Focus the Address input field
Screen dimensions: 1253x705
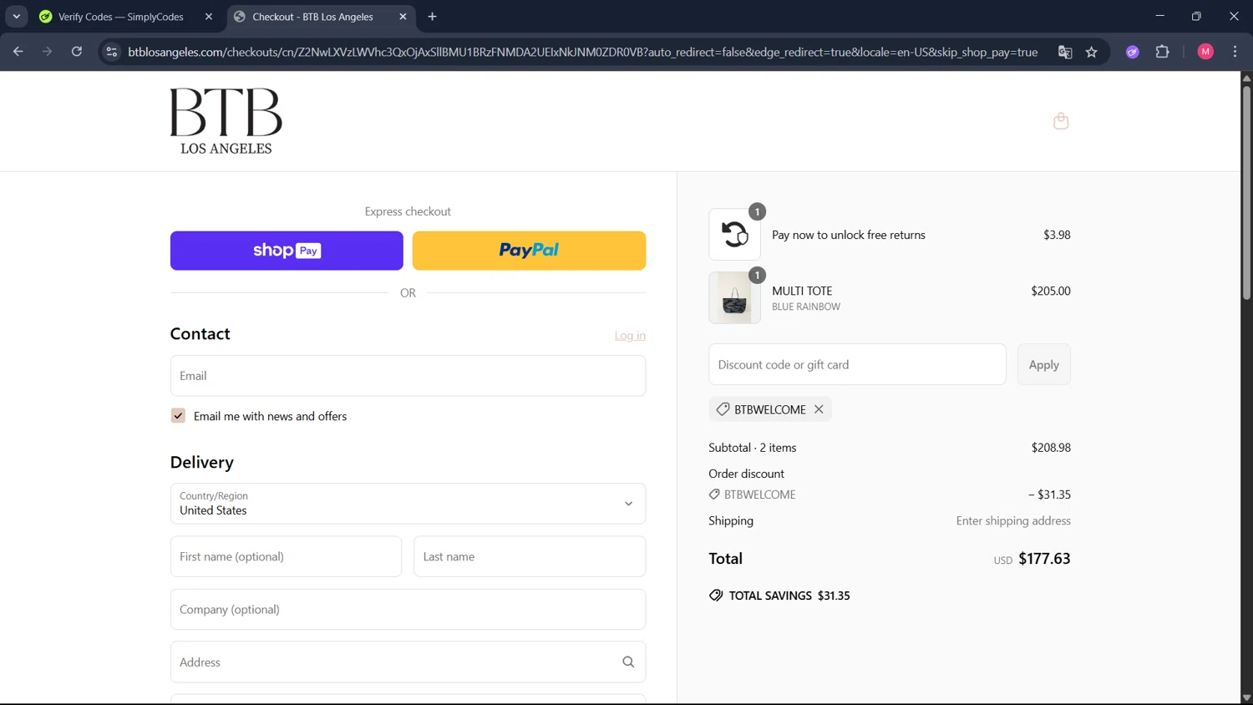[408, 662]
